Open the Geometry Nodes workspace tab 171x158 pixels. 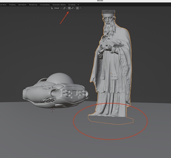(59, 5)
